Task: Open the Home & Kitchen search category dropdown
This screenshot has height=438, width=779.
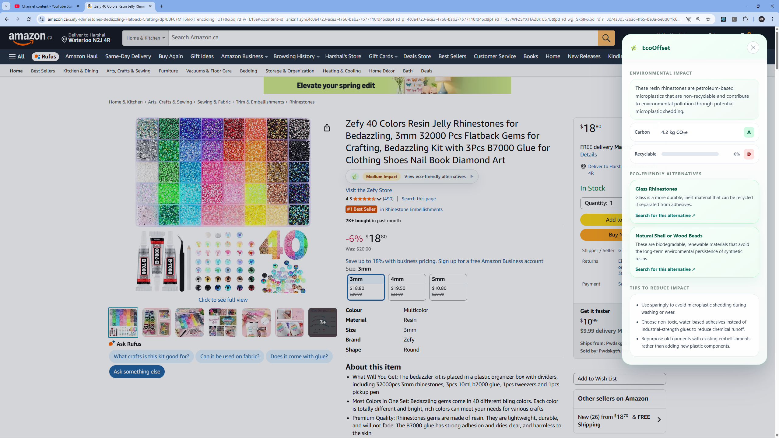Action: (146, 38)
